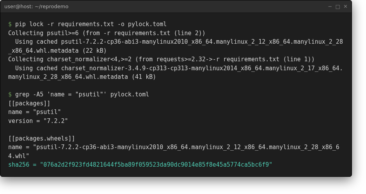The width and height of the screenshot is (366, 194).
Task: Click the grep -A5 command text
Action: (x=82, y=94)
